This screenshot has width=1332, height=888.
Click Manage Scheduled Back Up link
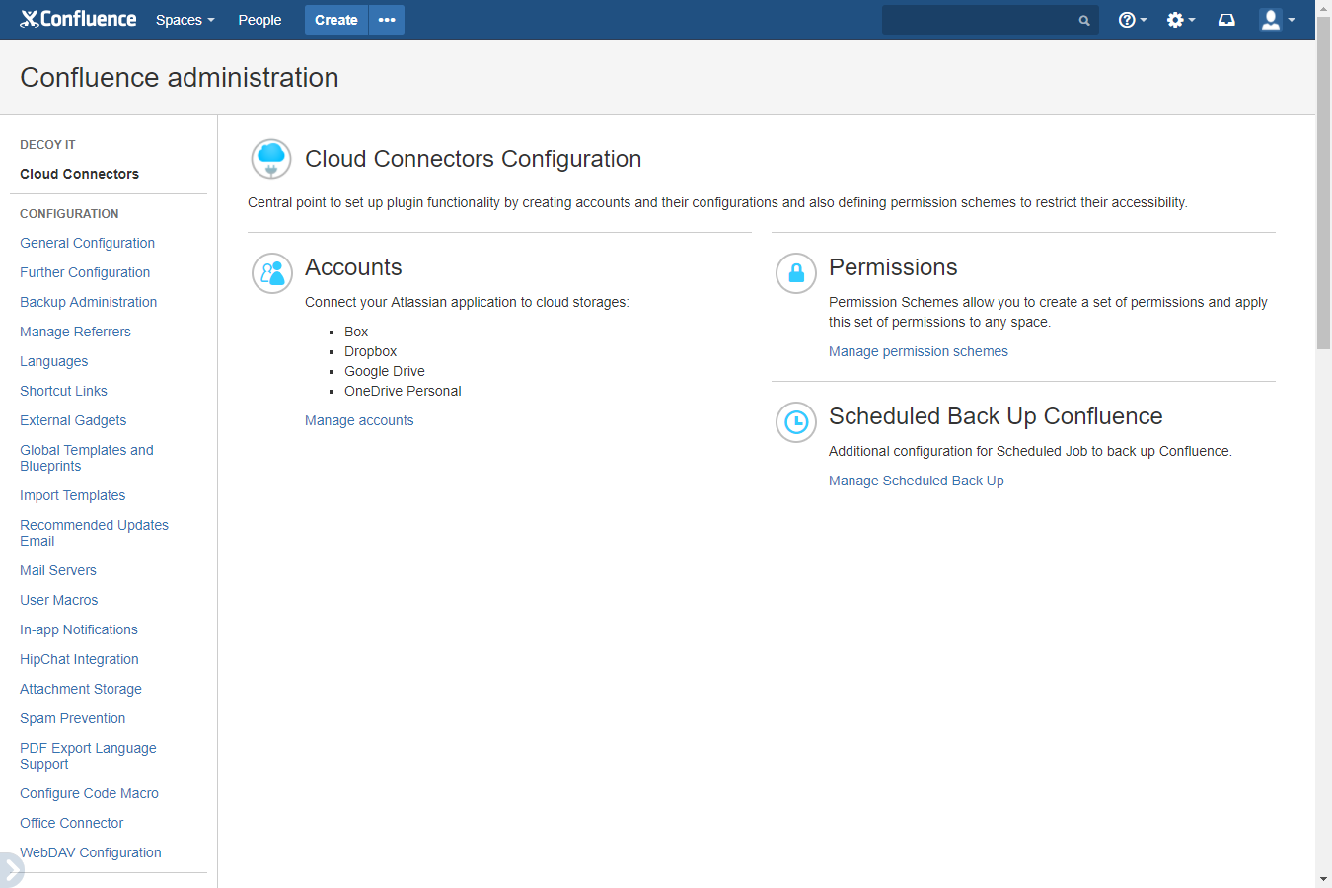click(916, 481)
